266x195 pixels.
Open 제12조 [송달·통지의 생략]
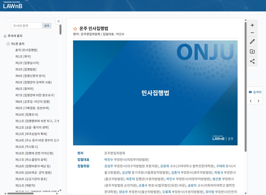[x=32, y=127]
